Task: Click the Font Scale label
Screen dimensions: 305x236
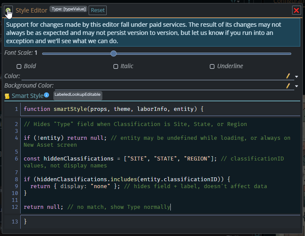Action: pyautogui.click(x=18, y=53)
